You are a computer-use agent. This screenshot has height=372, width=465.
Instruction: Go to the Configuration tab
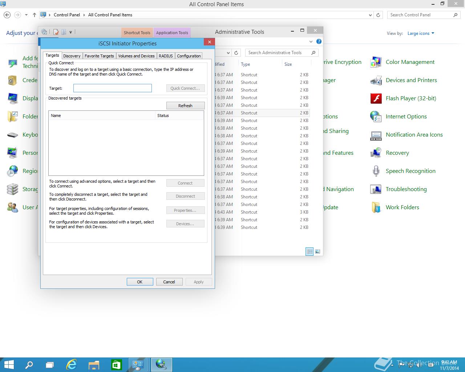(189, 56)
